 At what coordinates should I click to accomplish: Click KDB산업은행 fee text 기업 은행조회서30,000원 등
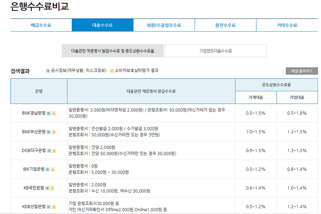(x=94, y=203)
